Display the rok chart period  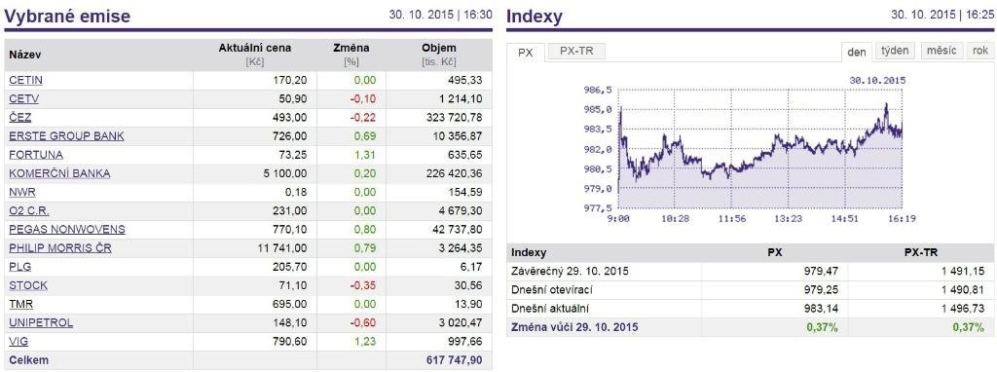pyautogui.click(x=979, y=51)
